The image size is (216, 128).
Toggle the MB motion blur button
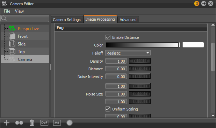pos(57,123)
